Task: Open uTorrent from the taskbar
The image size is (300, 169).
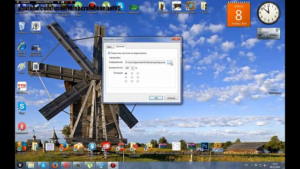Action: 90,165
